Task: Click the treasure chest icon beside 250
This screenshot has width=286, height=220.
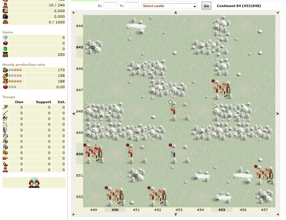Action: coord(5,54)
